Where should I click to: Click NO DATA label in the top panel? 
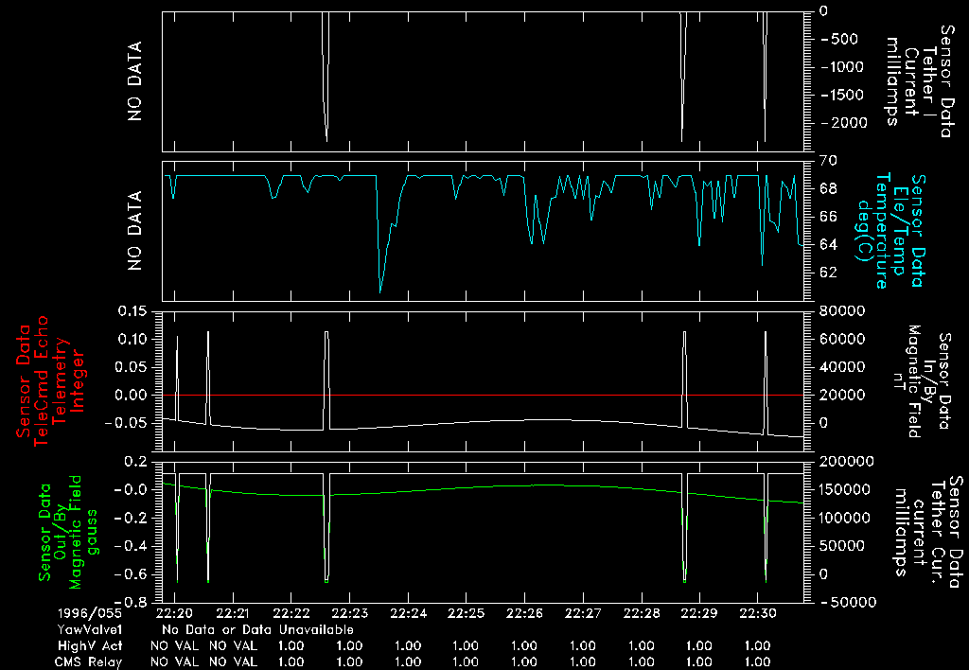tap(135, 81)
